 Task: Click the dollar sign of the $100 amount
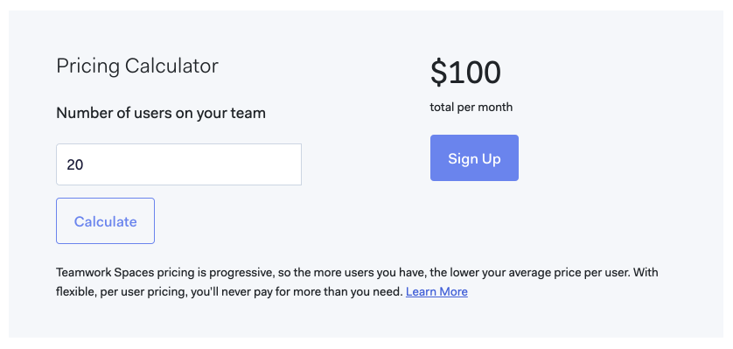pyautogui.click(x=438, y=73)
